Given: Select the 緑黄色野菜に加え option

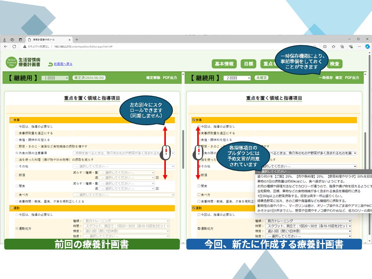Looking at the screenshot, I should click(x=313, y=201).
